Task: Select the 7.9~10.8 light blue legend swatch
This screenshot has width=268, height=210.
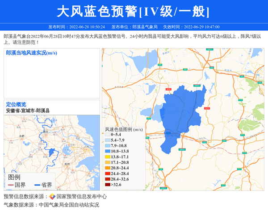Action: click(108, 146)
